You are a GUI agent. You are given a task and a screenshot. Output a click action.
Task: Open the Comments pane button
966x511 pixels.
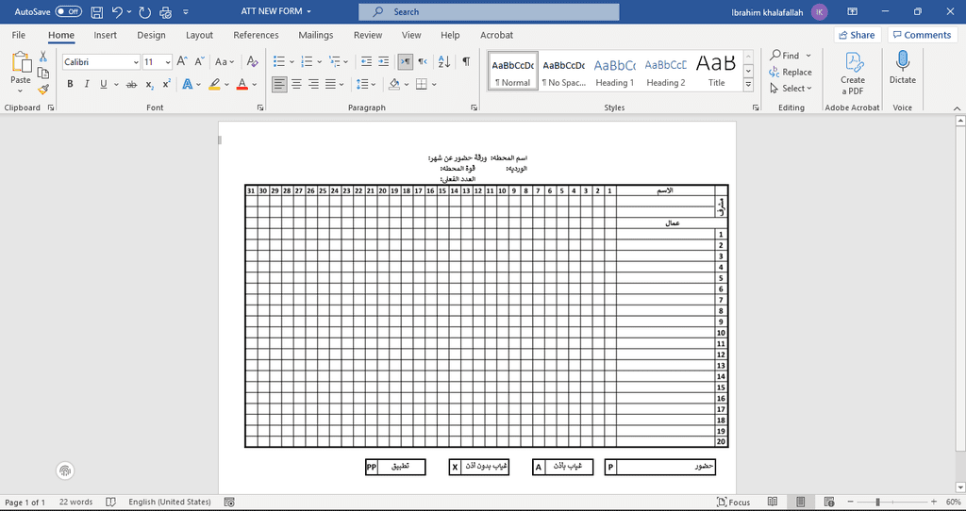point(921,35)
